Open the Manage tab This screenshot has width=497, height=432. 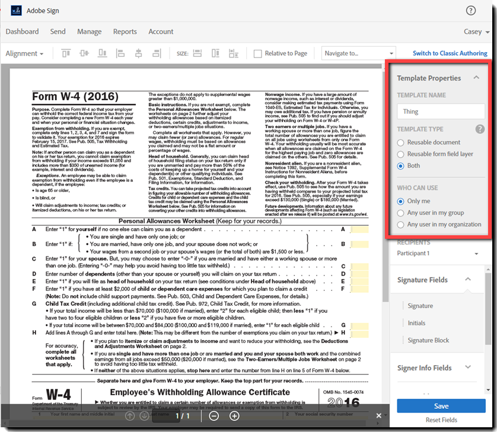pos(89,31)
